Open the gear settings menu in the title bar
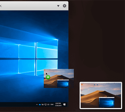The width and height of the screenshot is (125, 112). (64, 6)
